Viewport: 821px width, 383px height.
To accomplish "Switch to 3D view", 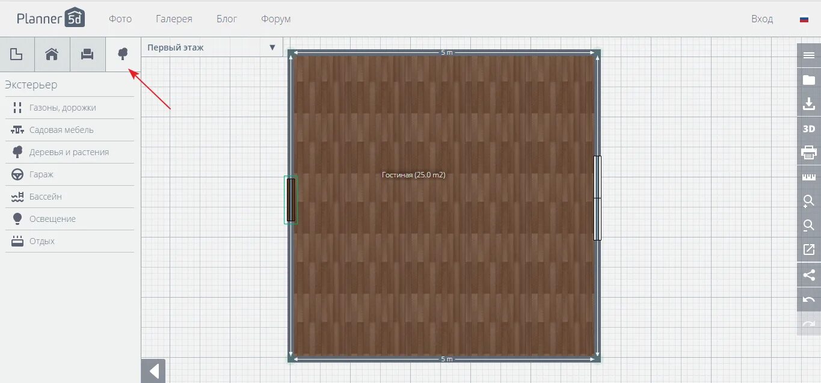I will (809, 129).
